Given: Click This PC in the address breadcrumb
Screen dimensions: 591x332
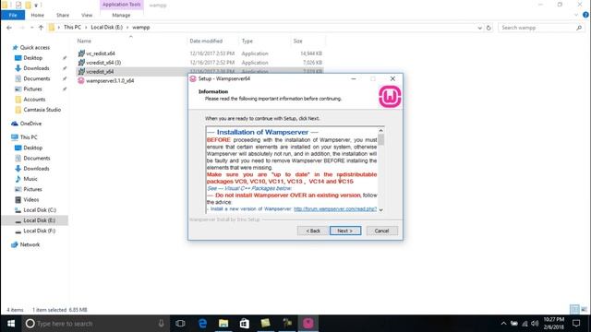Looking at the screenshot, I should coord(72,27).
